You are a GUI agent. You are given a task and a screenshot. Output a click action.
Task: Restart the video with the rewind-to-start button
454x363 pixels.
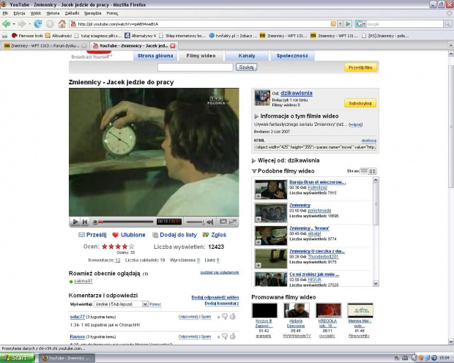[85, 222]
